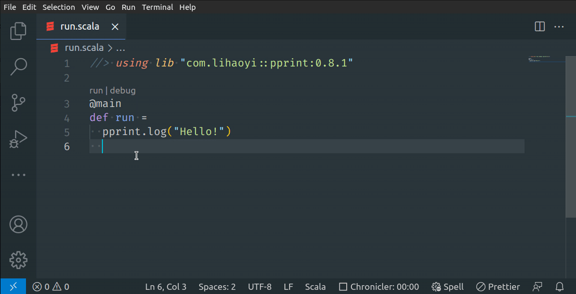Open the Go menu
This screenshot has width=576, height=294.
(x=110, y=7)
